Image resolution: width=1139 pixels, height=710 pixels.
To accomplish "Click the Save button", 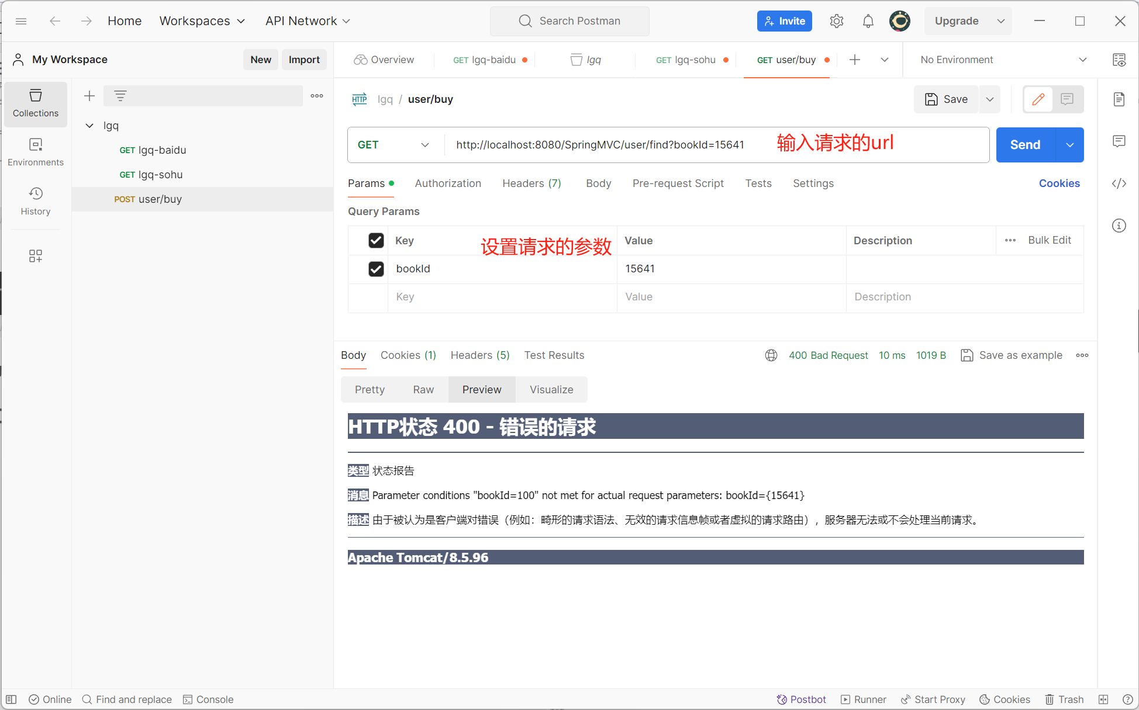I will click(947, 99).
